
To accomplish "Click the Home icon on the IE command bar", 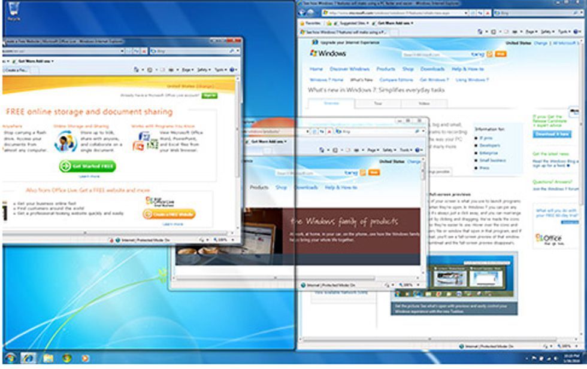I will (x=480, y=30).
